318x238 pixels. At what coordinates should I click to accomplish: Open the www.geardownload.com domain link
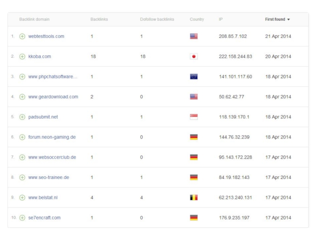[x=53, y=97]
